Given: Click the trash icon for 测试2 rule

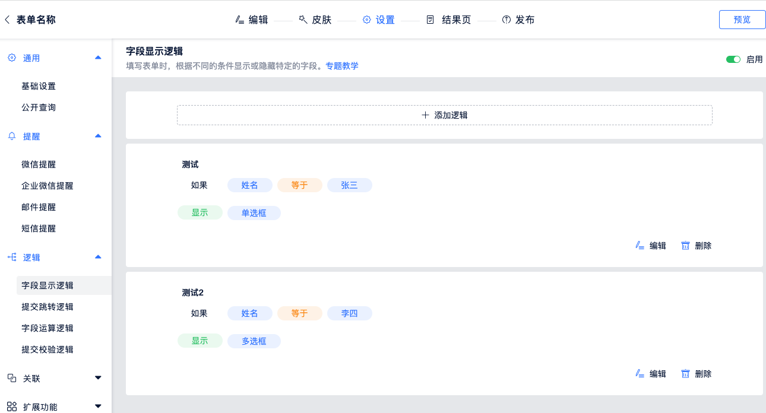Looking at the screenshot, I should coord(685,374).
